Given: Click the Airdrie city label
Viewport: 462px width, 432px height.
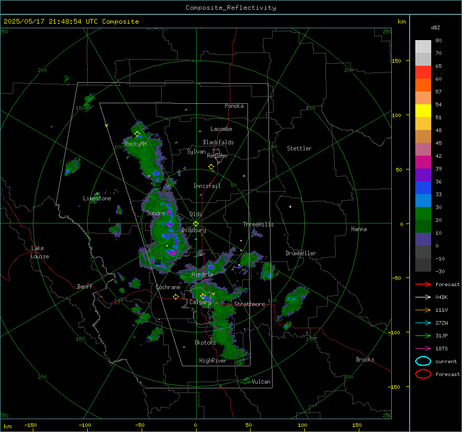Looking at the screenshot, I should pos(202,274).
